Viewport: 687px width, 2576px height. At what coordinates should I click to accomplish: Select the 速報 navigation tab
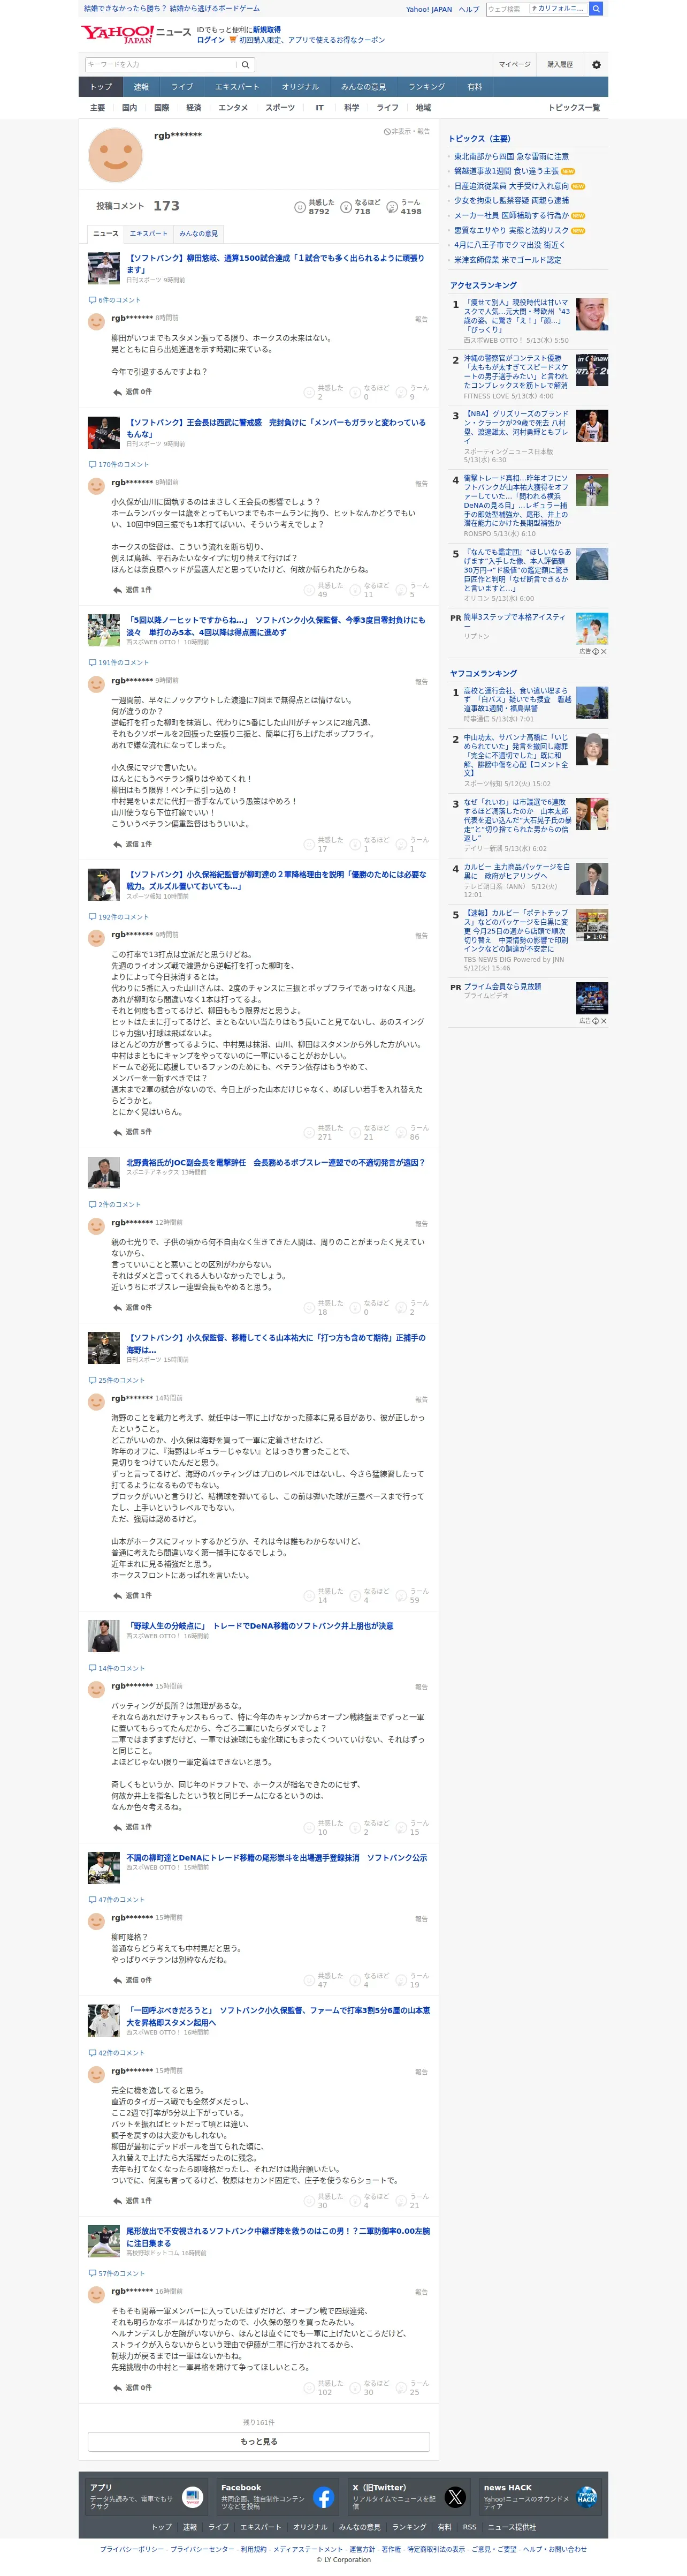pos(142,87)
